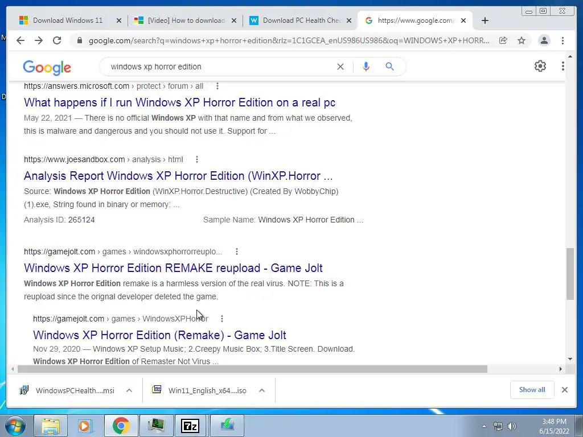Show all downloads
This screenshot has width=583, height=437.
(532, 390)
